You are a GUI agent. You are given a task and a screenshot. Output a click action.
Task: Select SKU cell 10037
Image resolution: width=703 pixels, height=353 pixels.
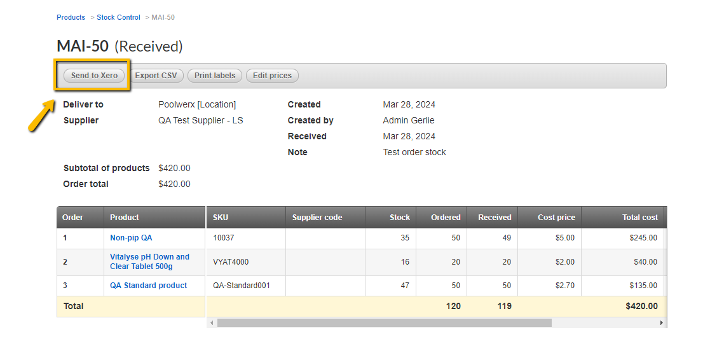point(246,238)
